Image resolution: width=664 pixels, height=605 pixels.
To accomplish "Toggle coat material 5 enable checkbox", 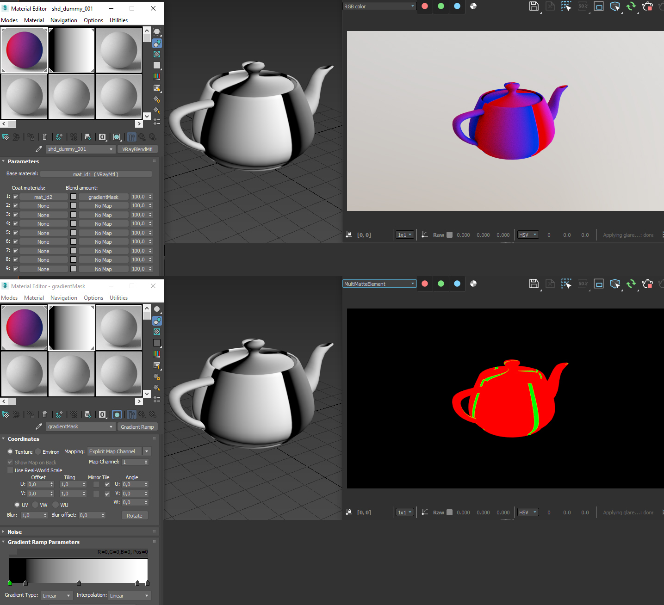I will click(x=16, y=233).
